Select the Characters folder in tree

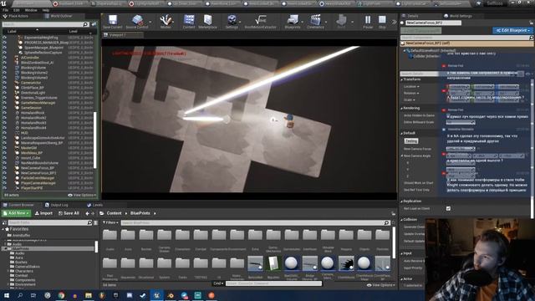pos(24,271)
